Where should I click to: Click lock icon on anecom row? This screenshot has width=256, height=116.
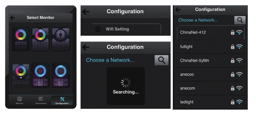point(232,88)
